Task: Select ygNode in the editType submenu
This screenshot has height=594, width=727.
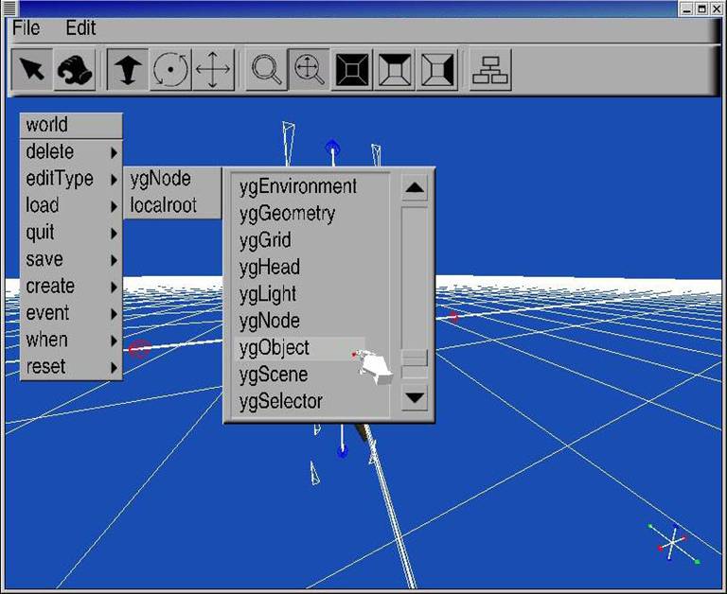Action: [x=172, y=179]
